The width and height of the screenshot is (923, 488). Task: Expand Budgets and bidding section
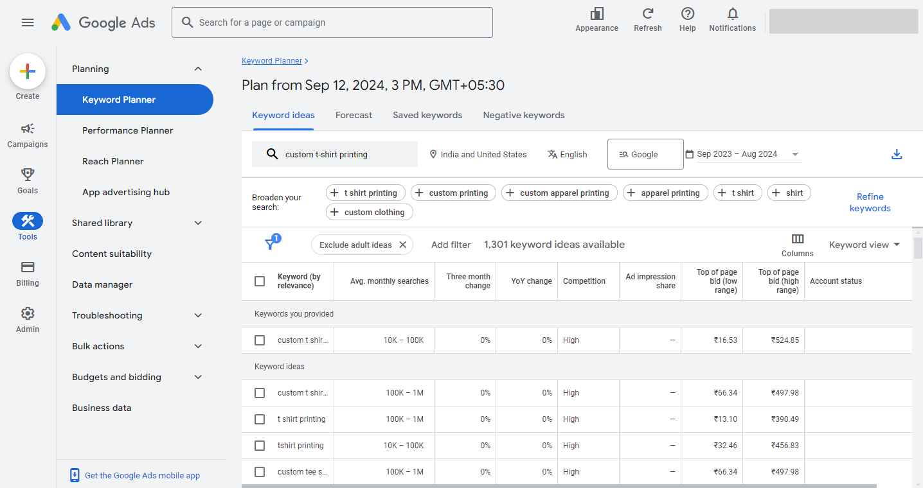tap(198, 377)
